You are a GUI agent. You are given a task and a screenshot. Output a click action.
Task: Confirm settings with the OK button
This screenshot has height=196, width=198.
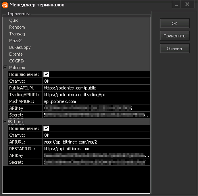175,23
